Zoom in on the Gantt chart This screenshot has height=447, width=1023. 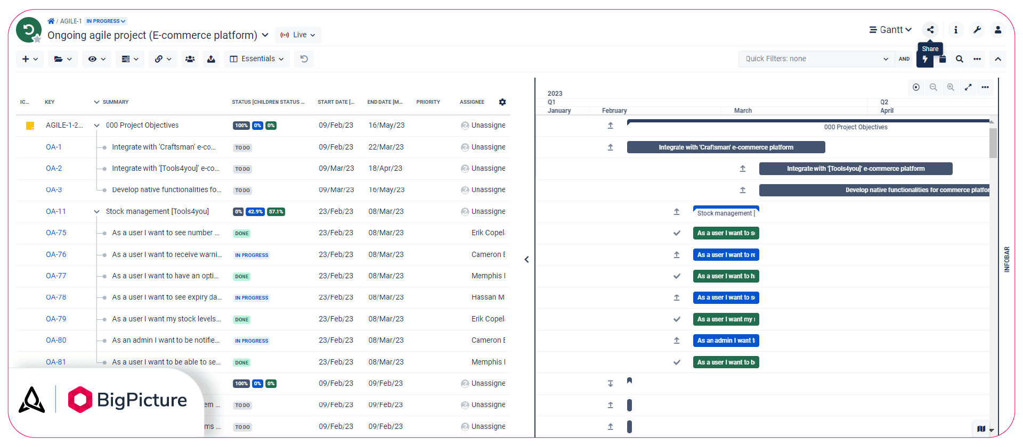pyautogui.click(x=951, y=87)
